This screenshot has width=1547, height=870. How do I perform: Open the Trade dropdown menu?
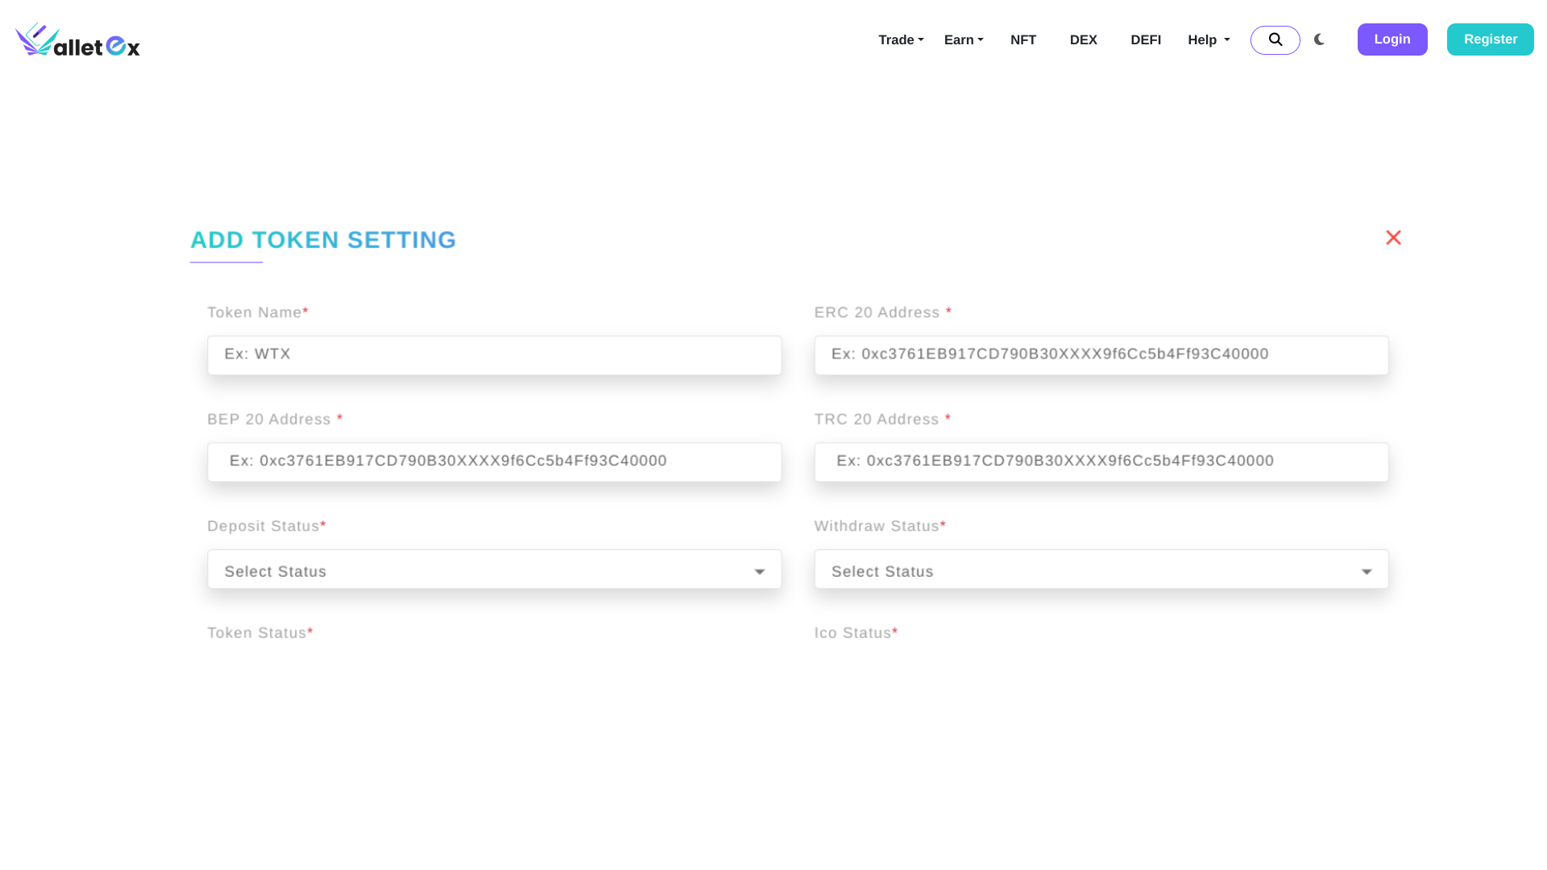pos(901,39)
